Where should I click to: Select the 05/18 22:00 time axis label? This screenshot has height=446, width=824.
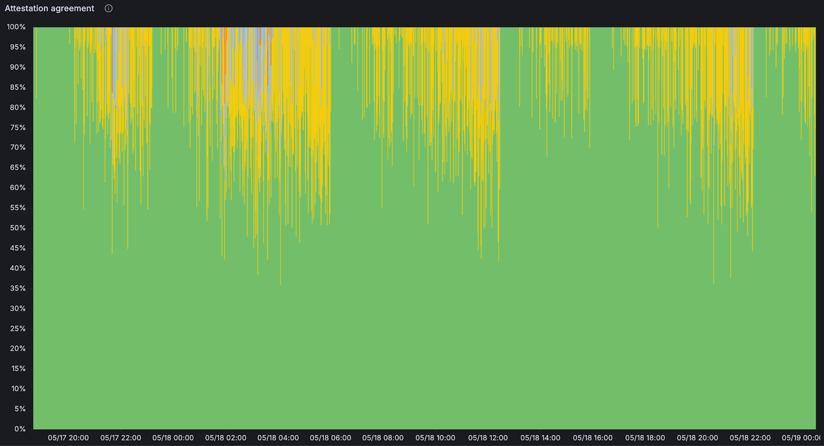click(750, 438)
